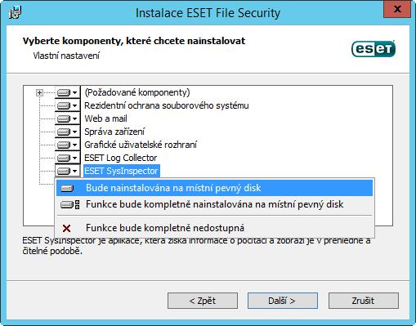
Task: Choose "Bude nainstalována na místní pevný disk"
Action: coord(214,188)
